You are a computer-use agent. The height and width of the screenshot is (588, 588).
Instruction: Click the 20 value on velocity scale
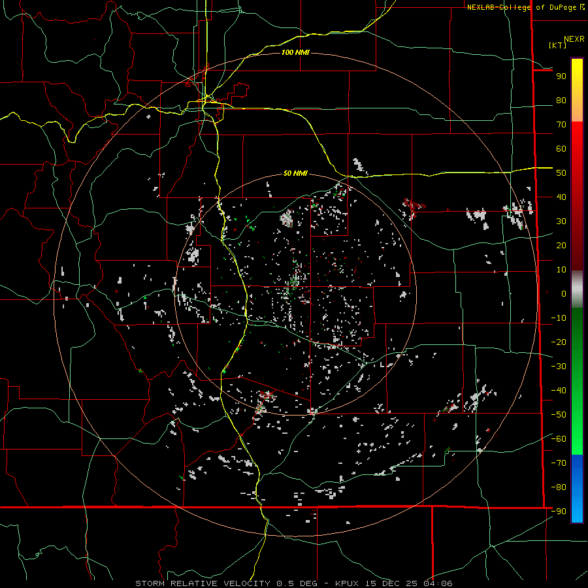(x=561, y=246)
